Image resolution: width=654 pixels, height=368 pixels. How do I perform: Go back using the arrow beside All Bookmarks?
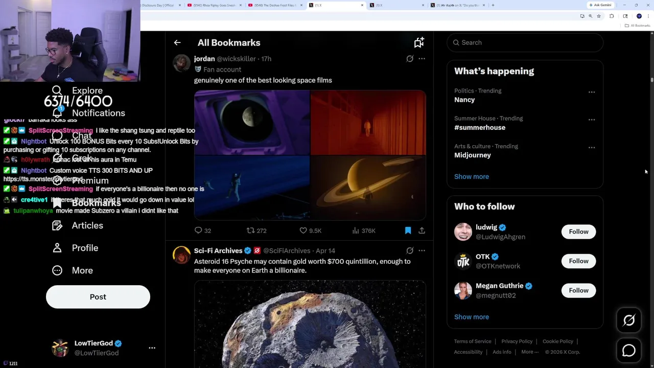(177, 43)
